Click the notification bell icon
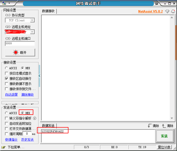This screenshot has height=151, width=177. [x=173, y=11]
